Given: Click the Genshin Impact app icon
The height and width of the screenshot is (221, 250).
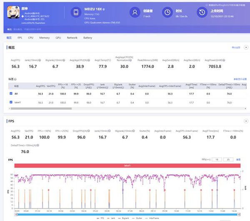Looking at the screenshot, I should [x=14, y=13].
